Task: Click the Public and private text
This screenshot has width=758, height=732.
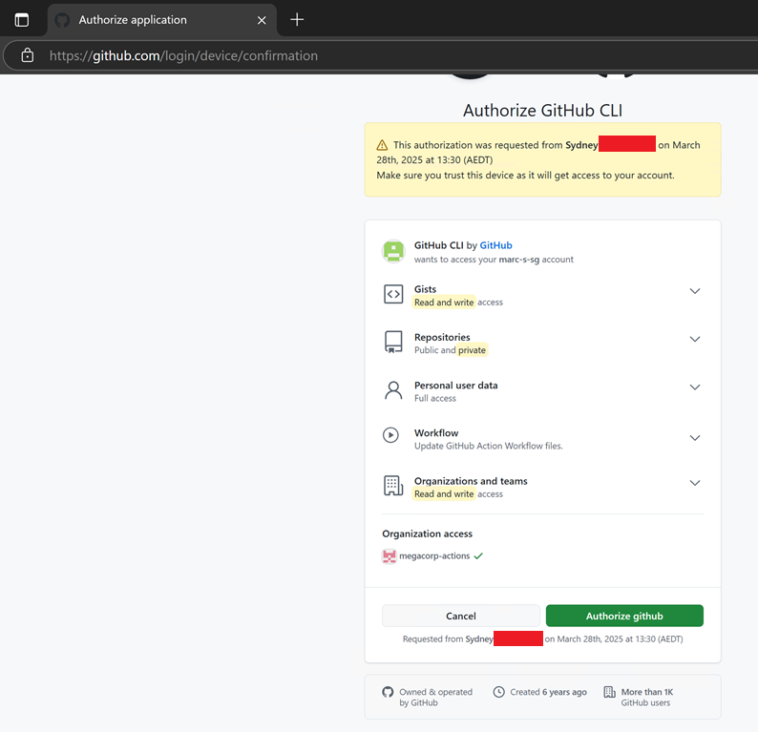Action: tap(450, 350)
